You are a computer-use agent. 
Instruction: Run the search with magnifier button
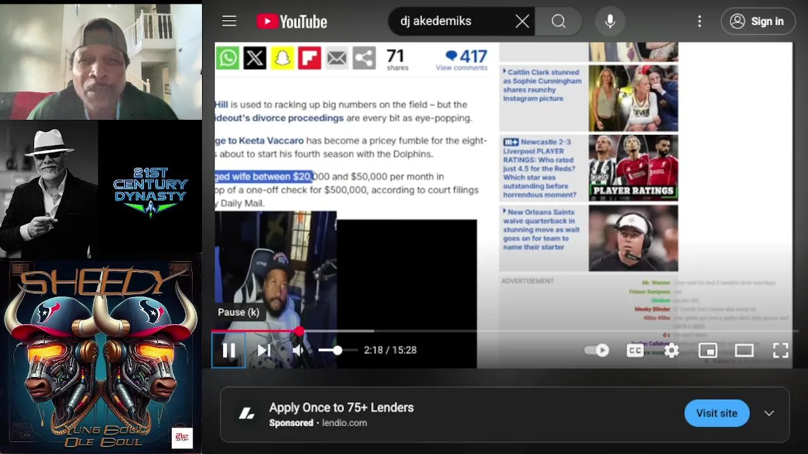point(559,21)
